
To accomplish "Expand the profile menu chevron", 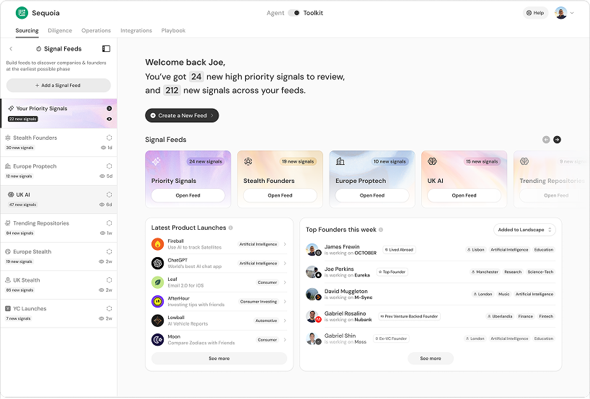I will pyautogui.click(x=572, y=13).
